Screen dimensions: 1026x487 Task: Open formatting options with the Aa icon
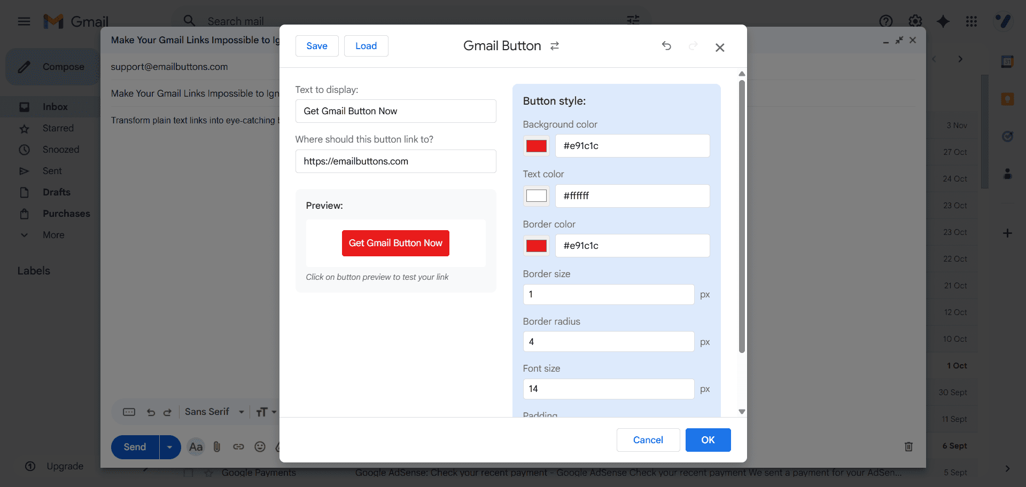pyautogui.click(x=195, y=447)
